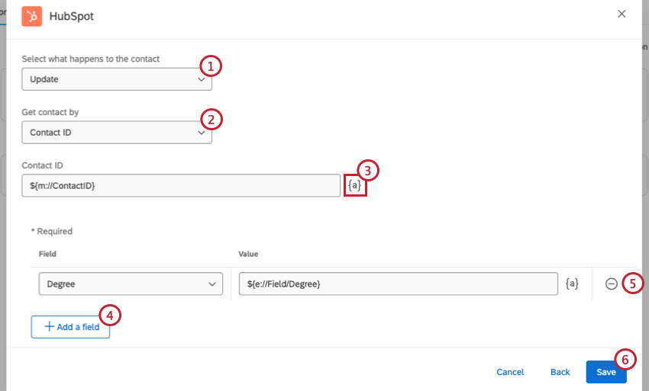This screenshot has width=649, height=391.
Task: Go Back to the previous step
Action: 560,372
